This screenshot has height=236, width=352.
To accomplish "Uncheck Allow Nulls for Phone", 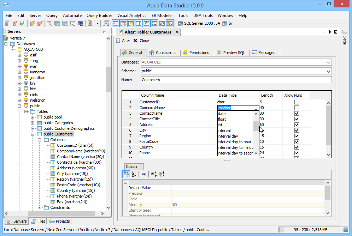I will [297, 153].
